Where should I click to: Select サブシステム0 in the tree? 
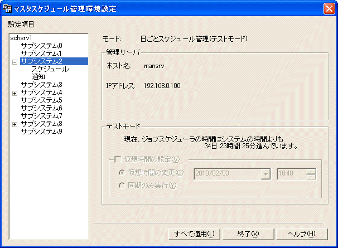[x=41, y=46]
